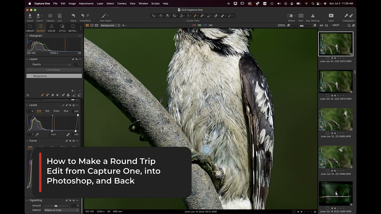The height and width of the screenshot is (214, 381).
Task: Click the Import icon in toolbar
Action: click(30, 16)
